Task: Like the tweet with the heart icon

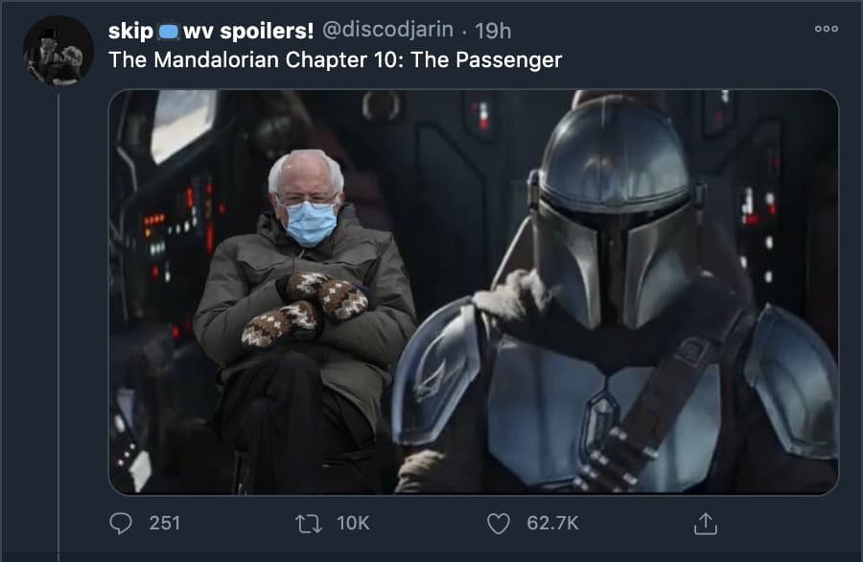Action: pos(499,523)
